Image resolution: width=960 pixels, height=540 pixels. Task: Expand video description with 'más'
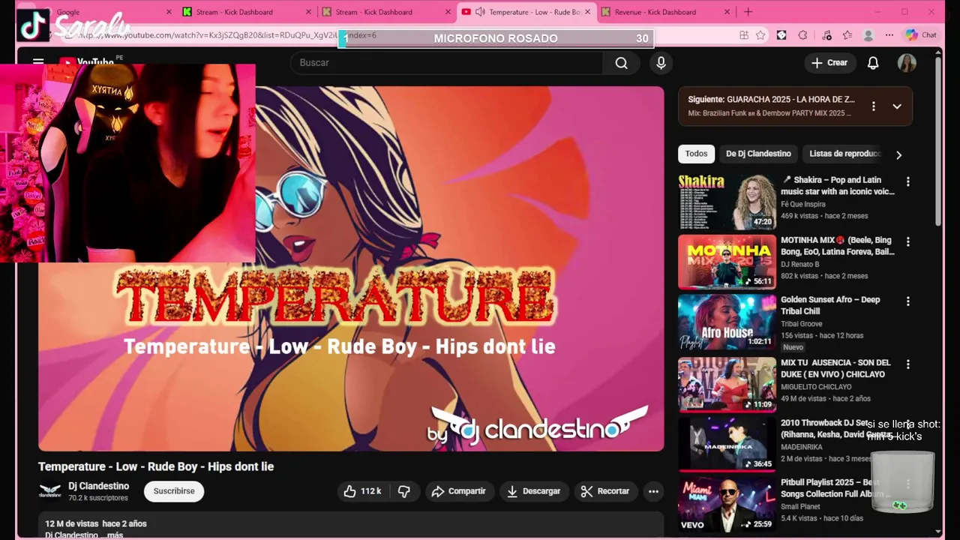tap(115, 535)
